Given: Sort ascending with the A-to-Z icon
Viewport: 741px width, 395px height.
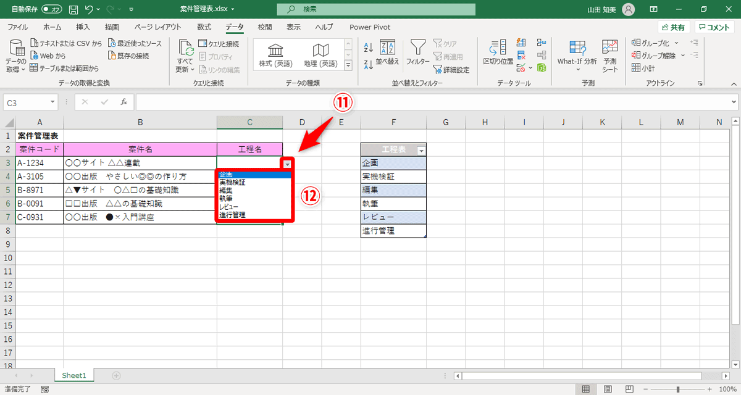Looking at the screenshot, I should tap(369, 48).
